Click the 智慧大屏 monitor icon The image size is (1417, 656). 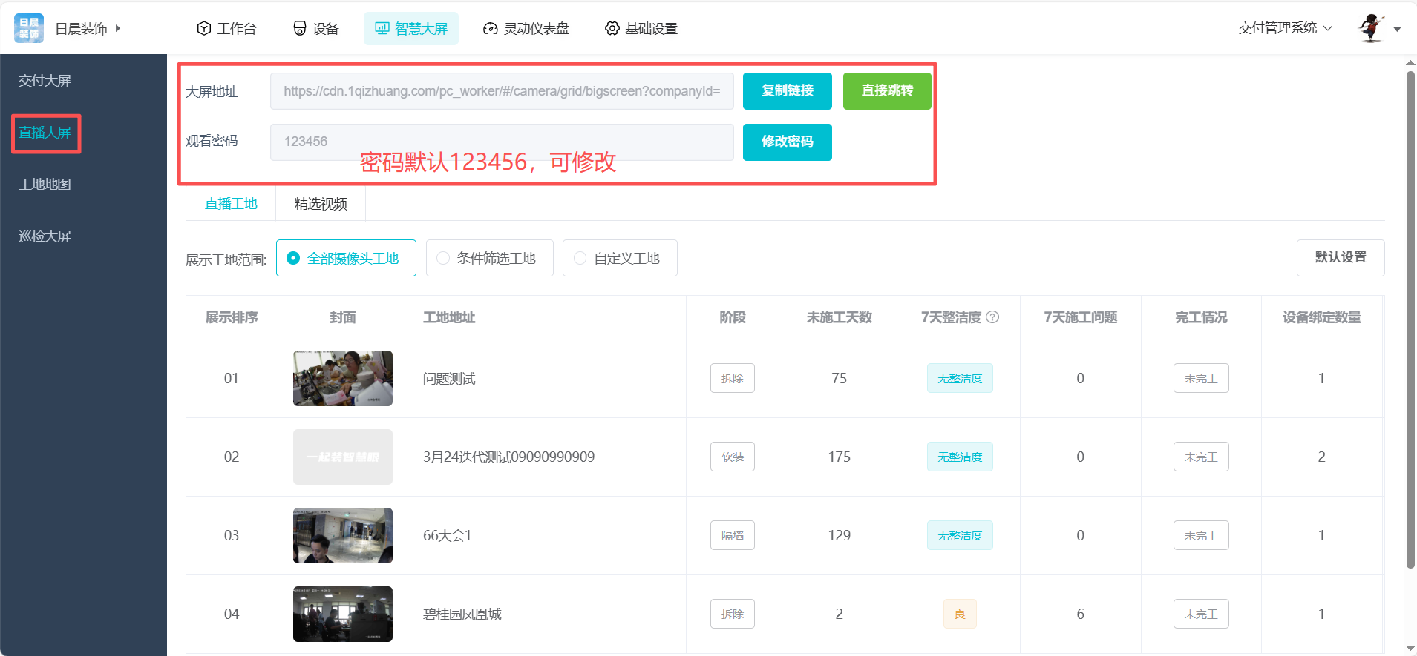point(382,28)
